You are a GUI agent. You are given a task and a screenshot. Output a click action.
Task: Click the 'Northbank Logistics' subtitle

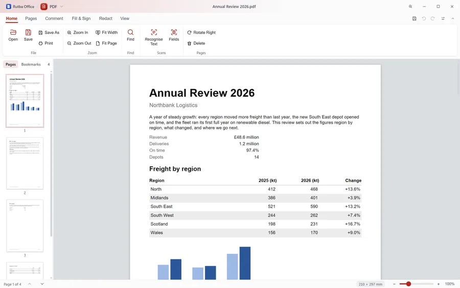(173, 105)
